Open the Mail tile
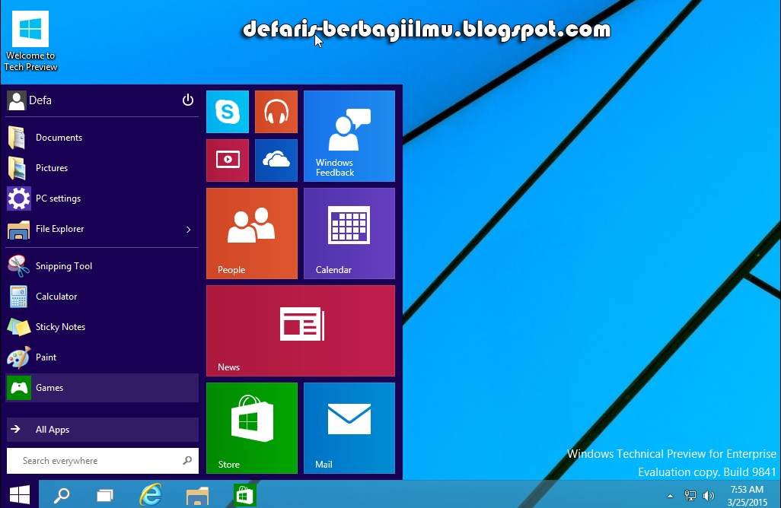The height and width of the screenshot is (508, 781). pos(349,428)
